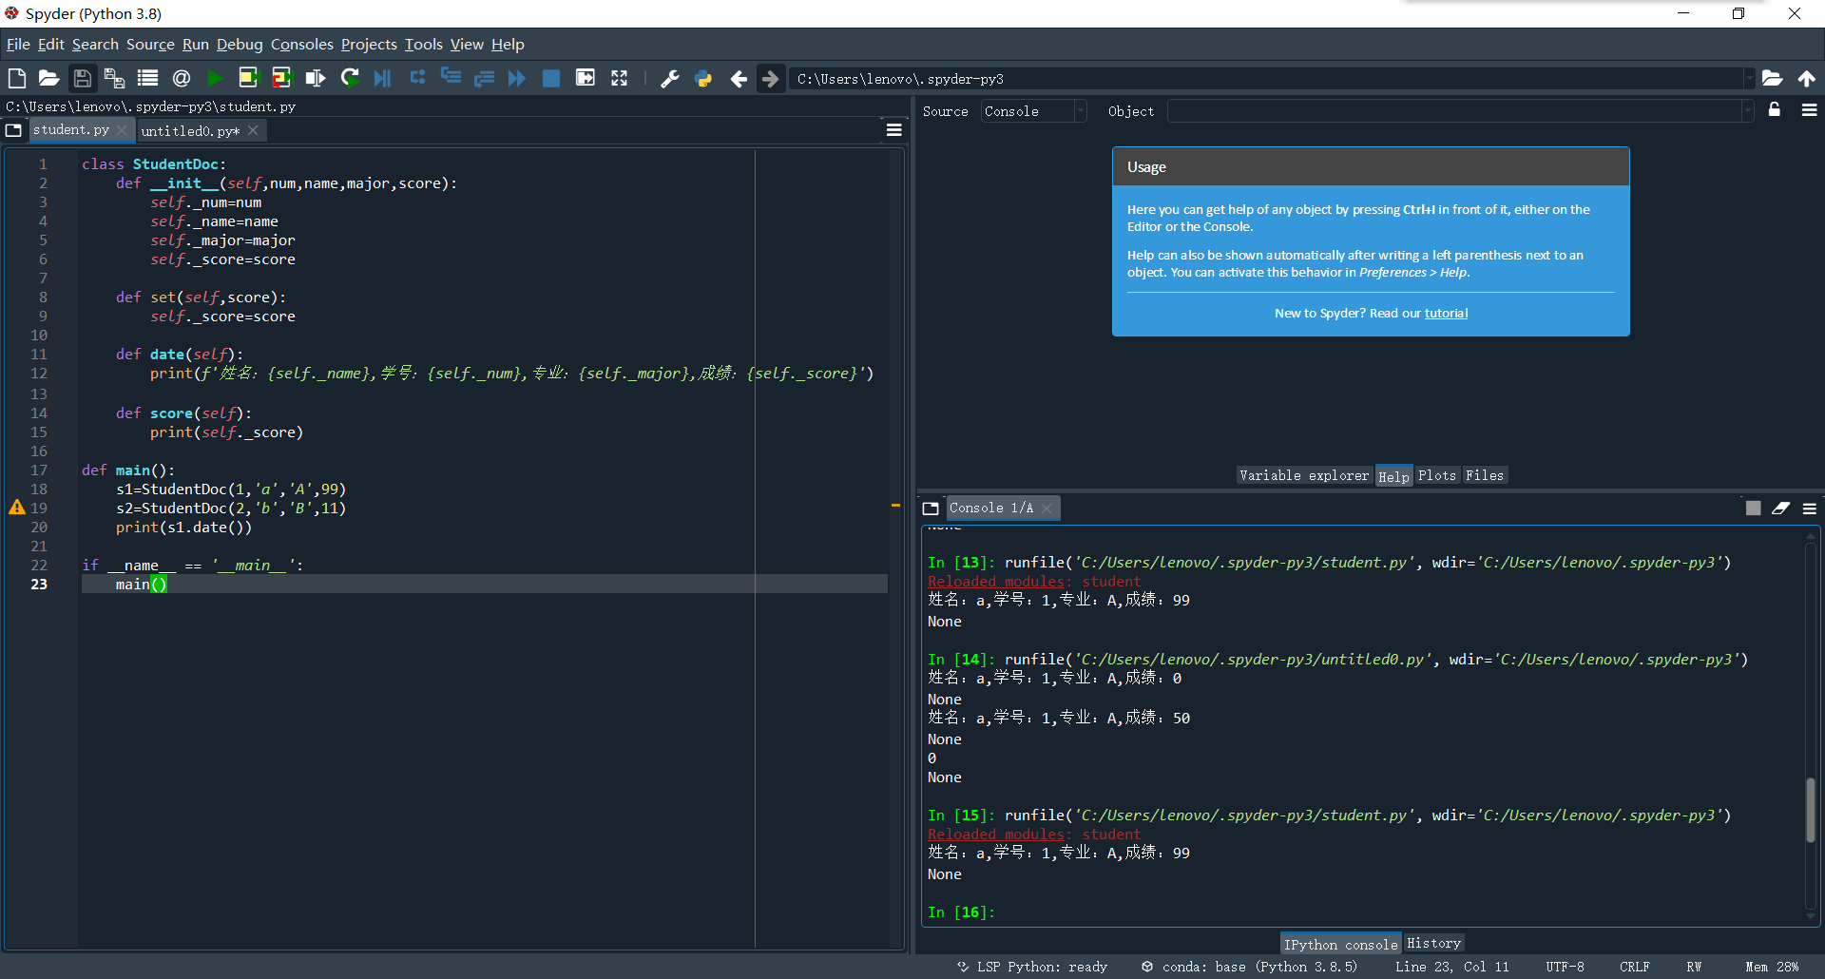The width and height of the screenshot is (1825, 979).
Task: Switch to the Variable explorer pane
Action: [x=1303, y=475]
